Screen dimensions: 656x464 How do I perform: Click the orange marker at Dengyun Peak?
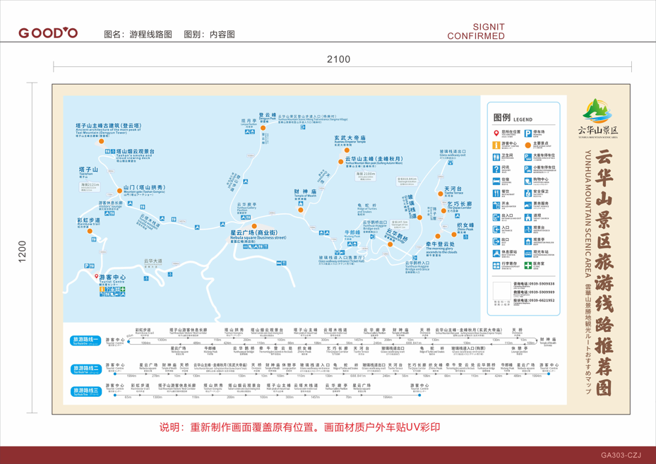click(263, 129)
